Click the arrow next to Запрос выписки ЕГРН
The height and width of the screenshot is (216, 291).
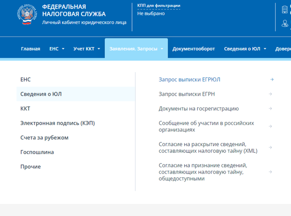[x=270, y=94]
